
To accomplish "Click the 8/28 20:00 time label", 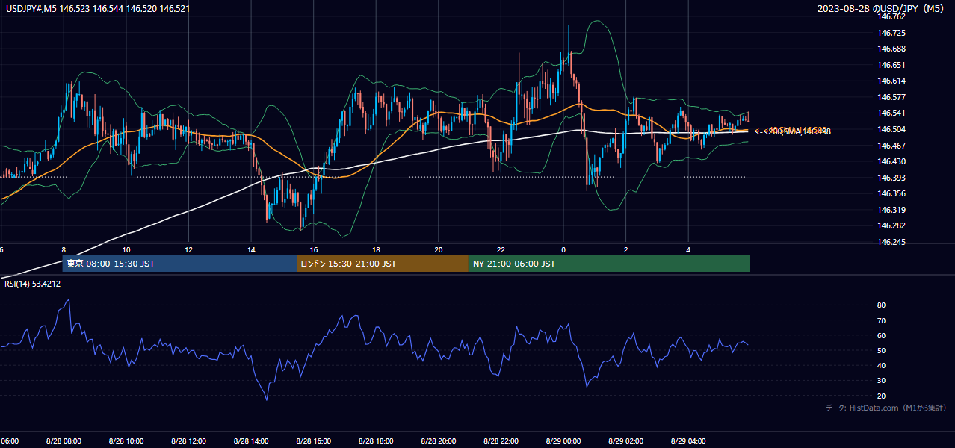I will (439, 441).
